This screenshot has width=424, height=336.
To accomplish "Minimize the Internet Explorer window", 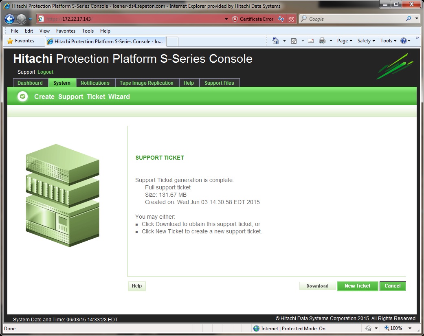I will pos(385,4).
